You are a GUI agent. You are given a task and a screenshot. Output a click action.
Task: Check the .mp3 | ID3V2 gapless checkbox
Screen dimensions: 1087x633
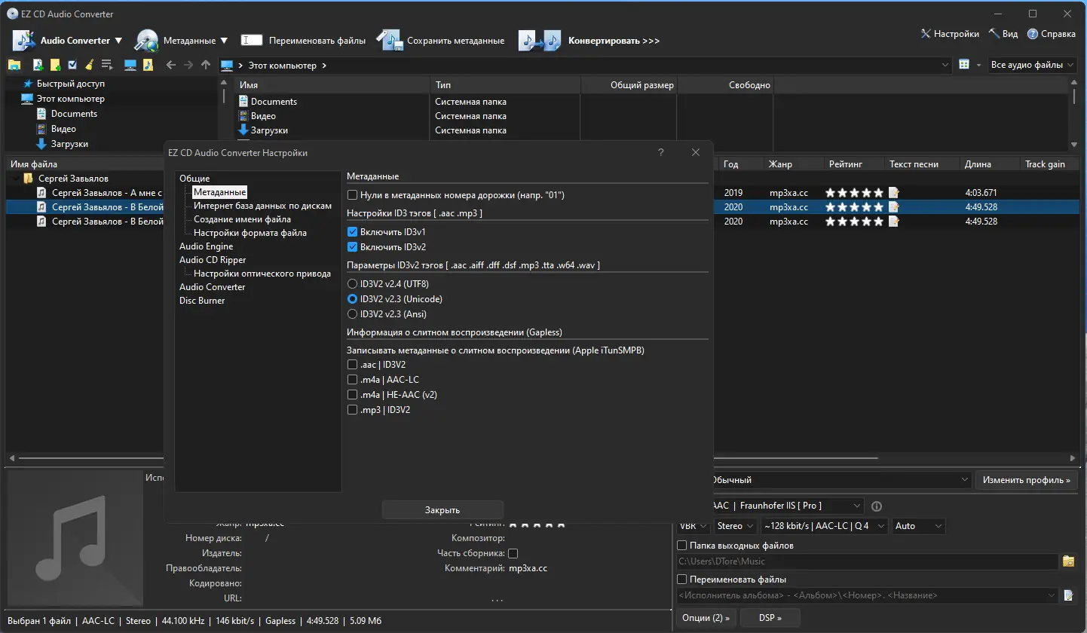352,410
